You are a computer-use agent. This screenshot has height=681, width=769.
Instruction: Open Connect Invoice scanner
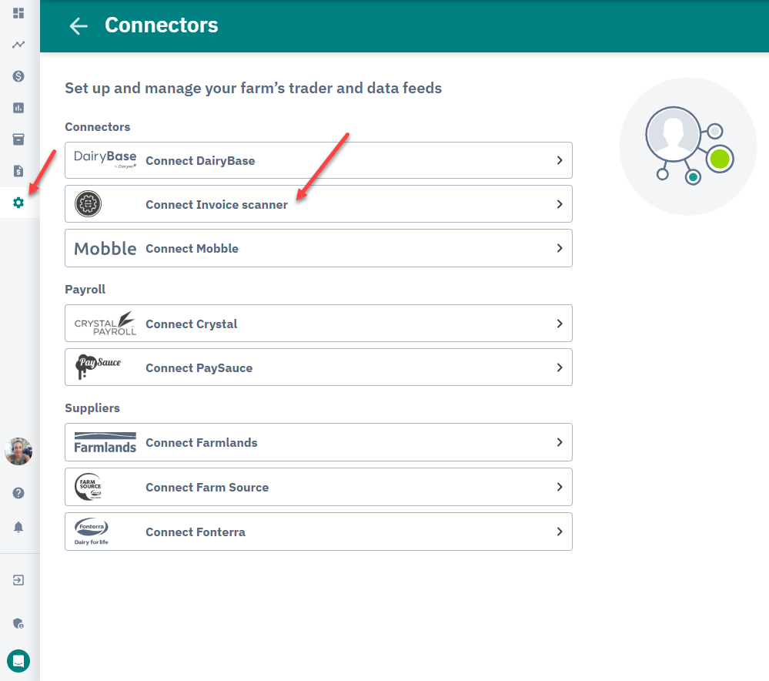click(x=318, y=203)
